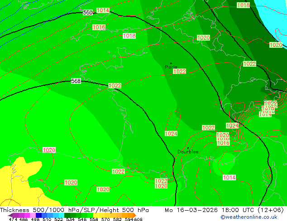Click the legend value 534
The height and width of the screenshot is (221, 287).
[x=70, y=219]
